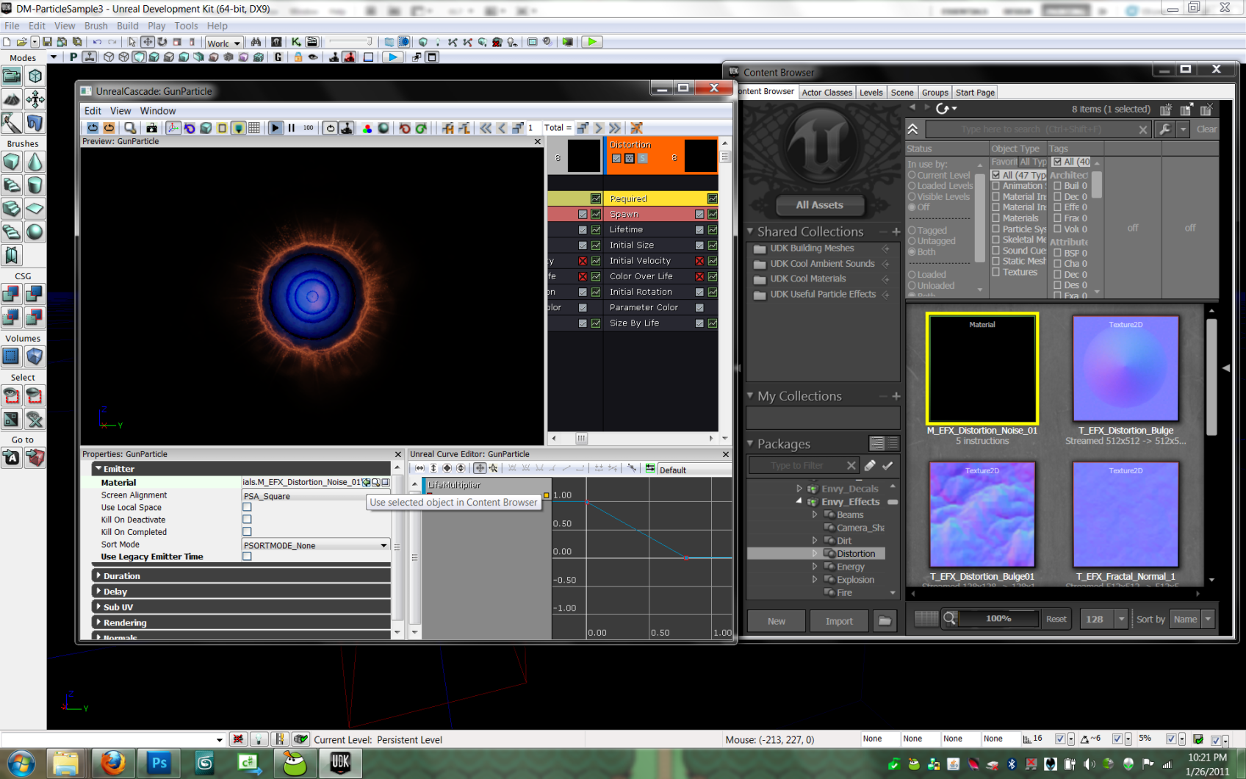Click the CSG Subtract brush icon
1246x779 pixels.
[x=35, y=294]
